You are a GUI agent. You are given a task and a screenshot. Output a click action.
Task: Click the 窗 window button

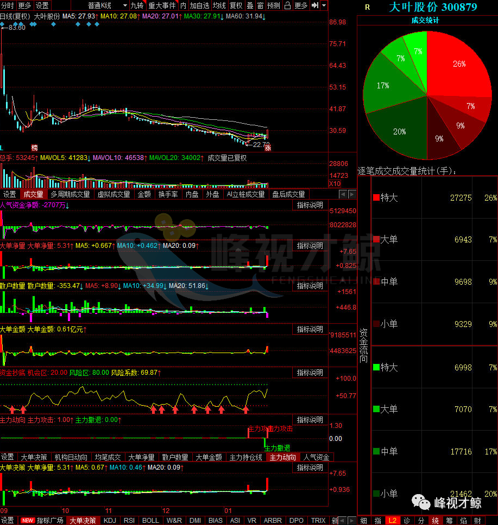(260, 5)
